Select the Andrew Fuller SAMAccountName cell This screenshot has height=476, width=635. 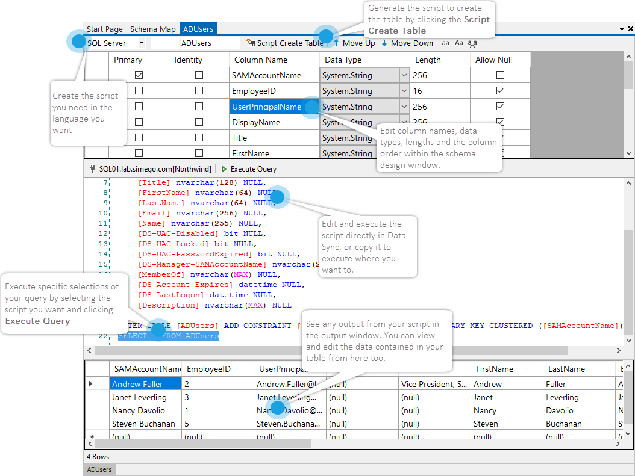[145, 384]
